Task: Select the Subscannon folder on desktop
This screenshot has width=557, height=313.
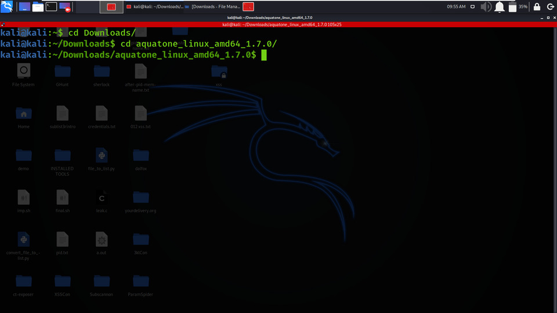Action: coord(102,285)
